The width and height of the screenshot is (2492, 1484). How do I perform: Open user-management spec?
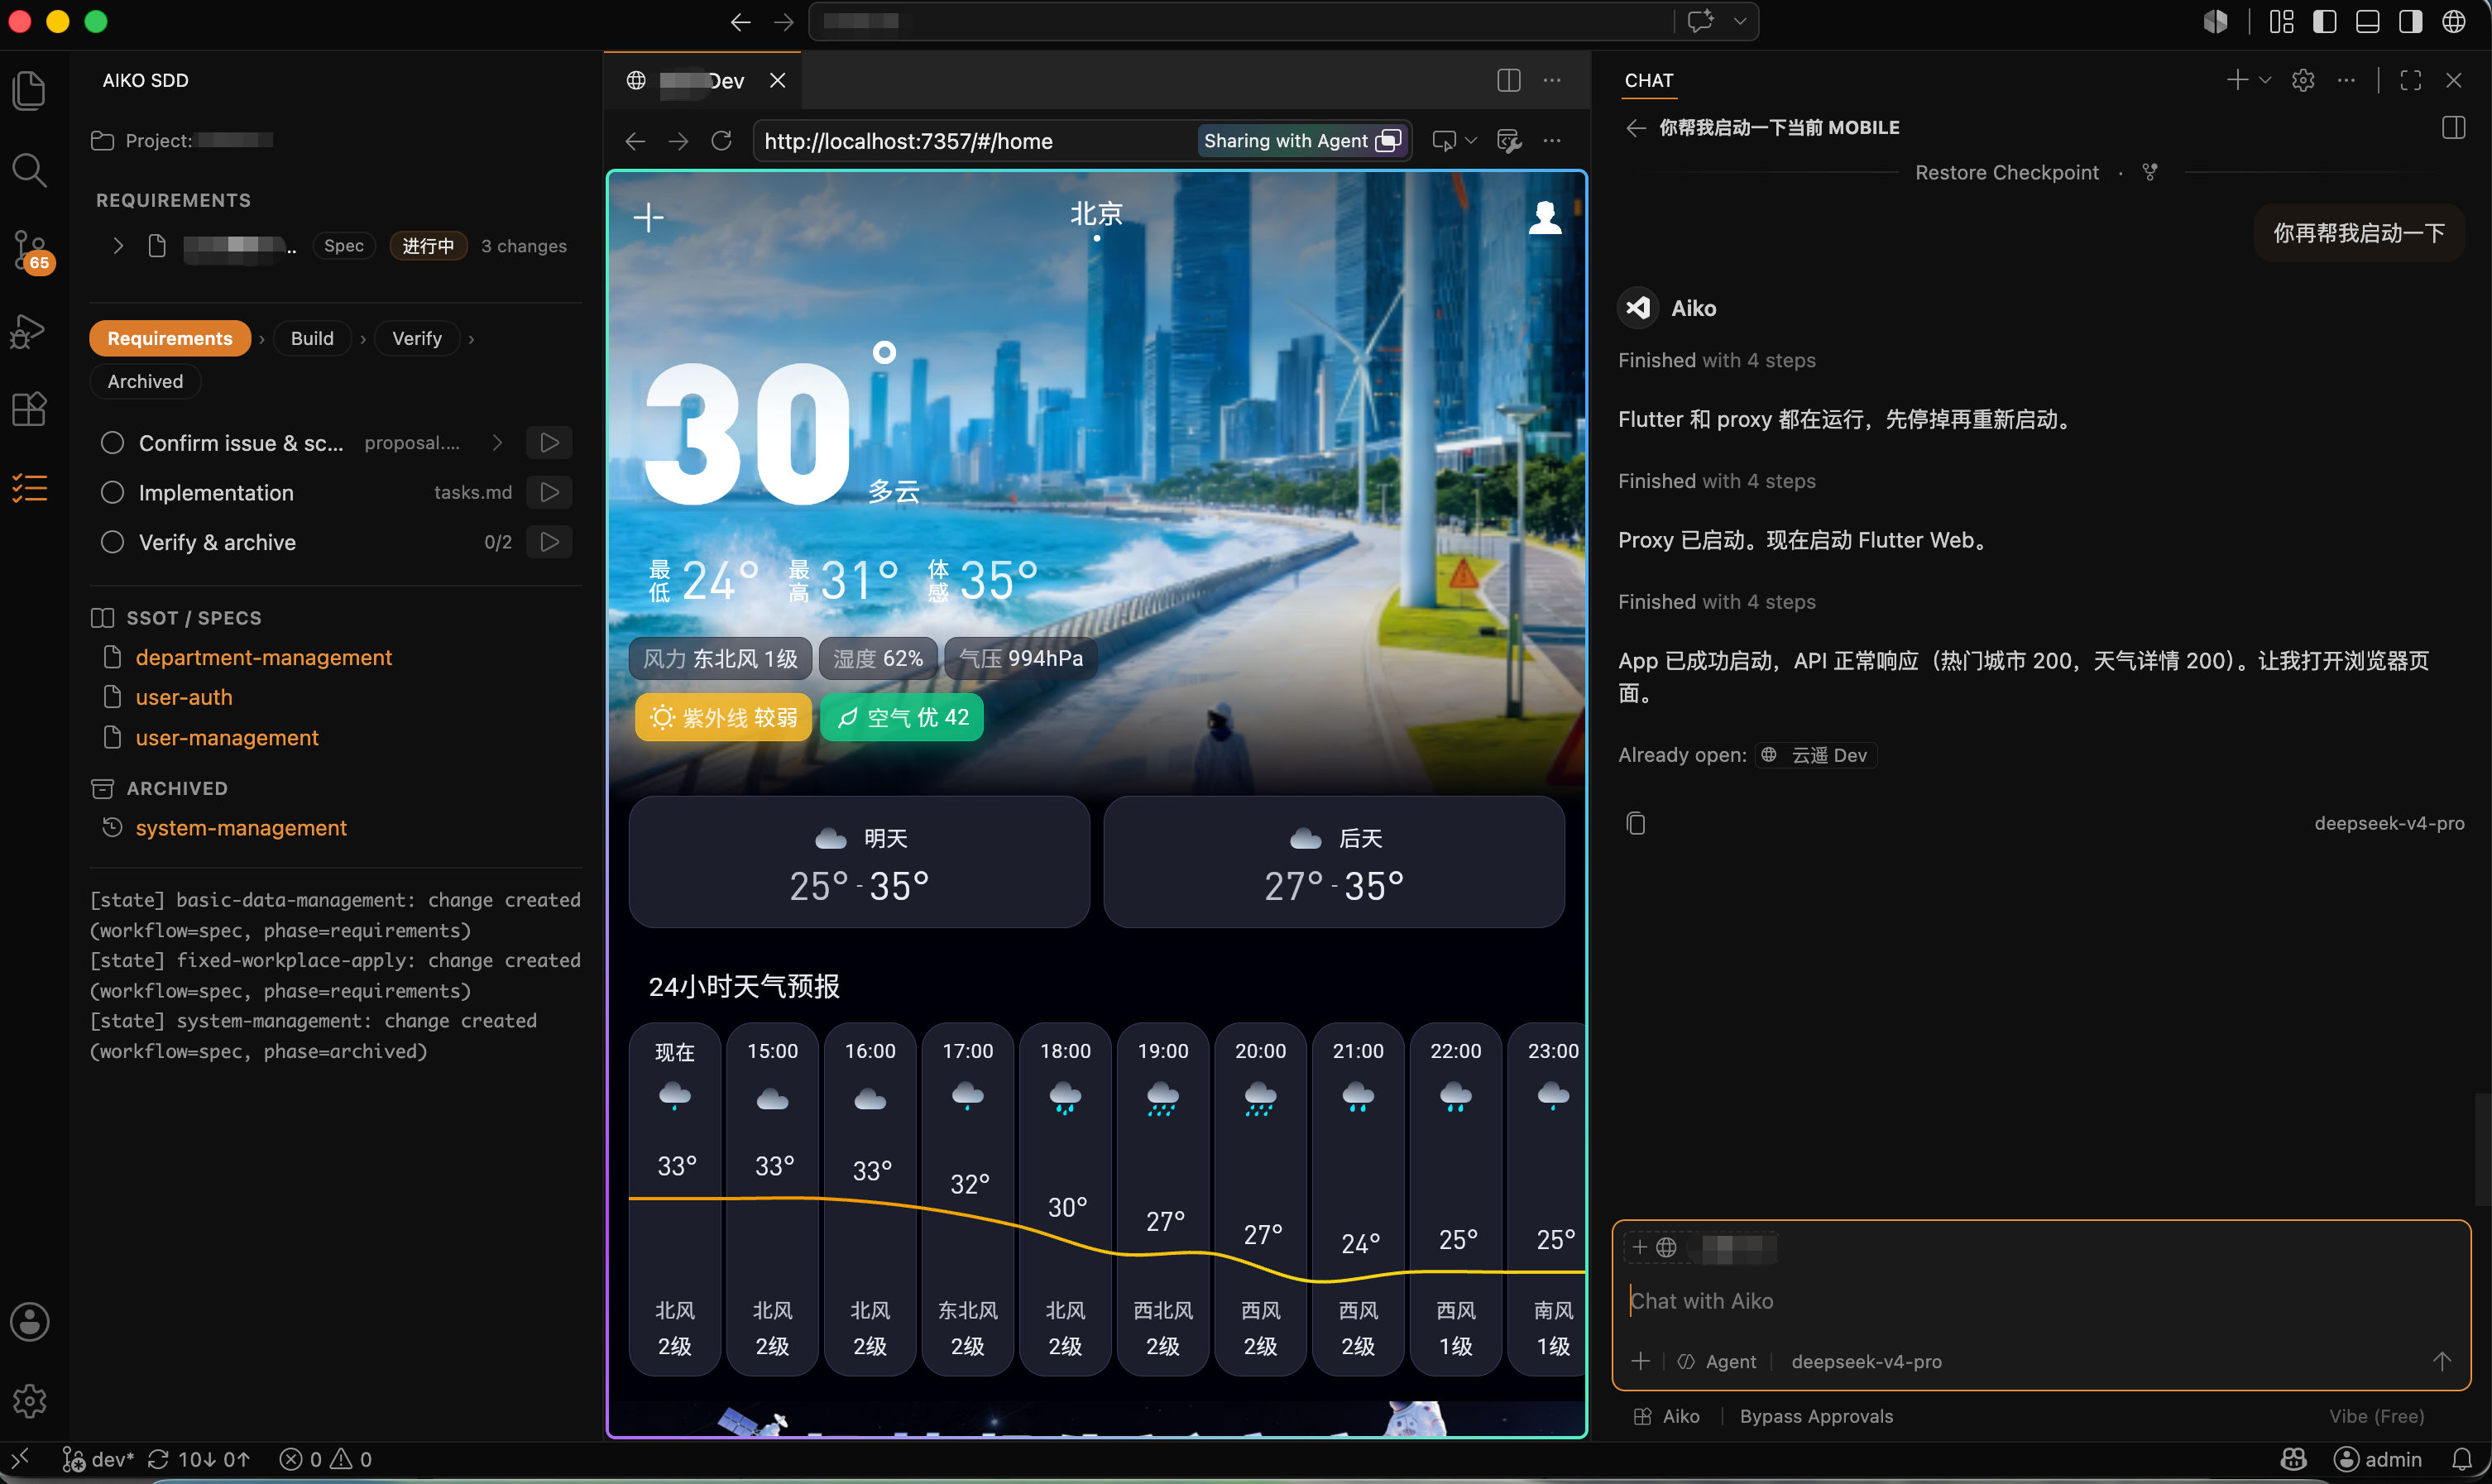(x=227, y=737)
